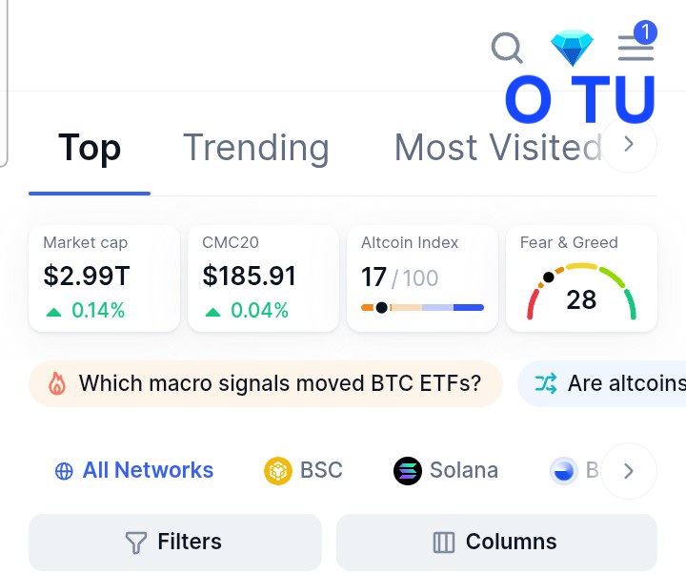Open the Most Visited tab

tap(497, 148)
